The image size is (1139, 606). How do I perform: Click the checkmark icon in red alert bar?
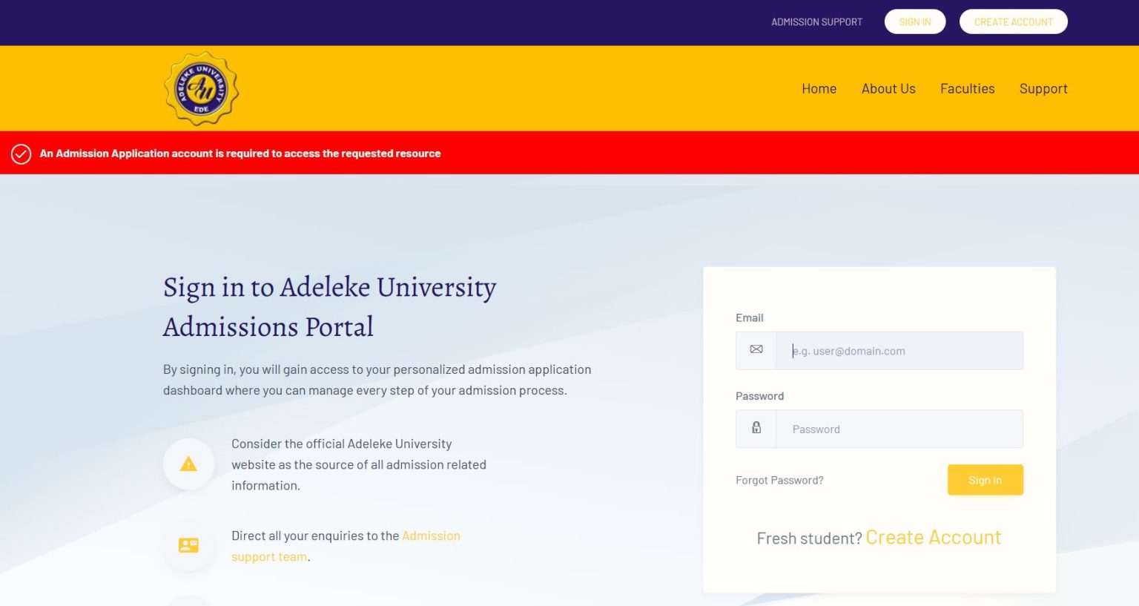coord(21,154)
